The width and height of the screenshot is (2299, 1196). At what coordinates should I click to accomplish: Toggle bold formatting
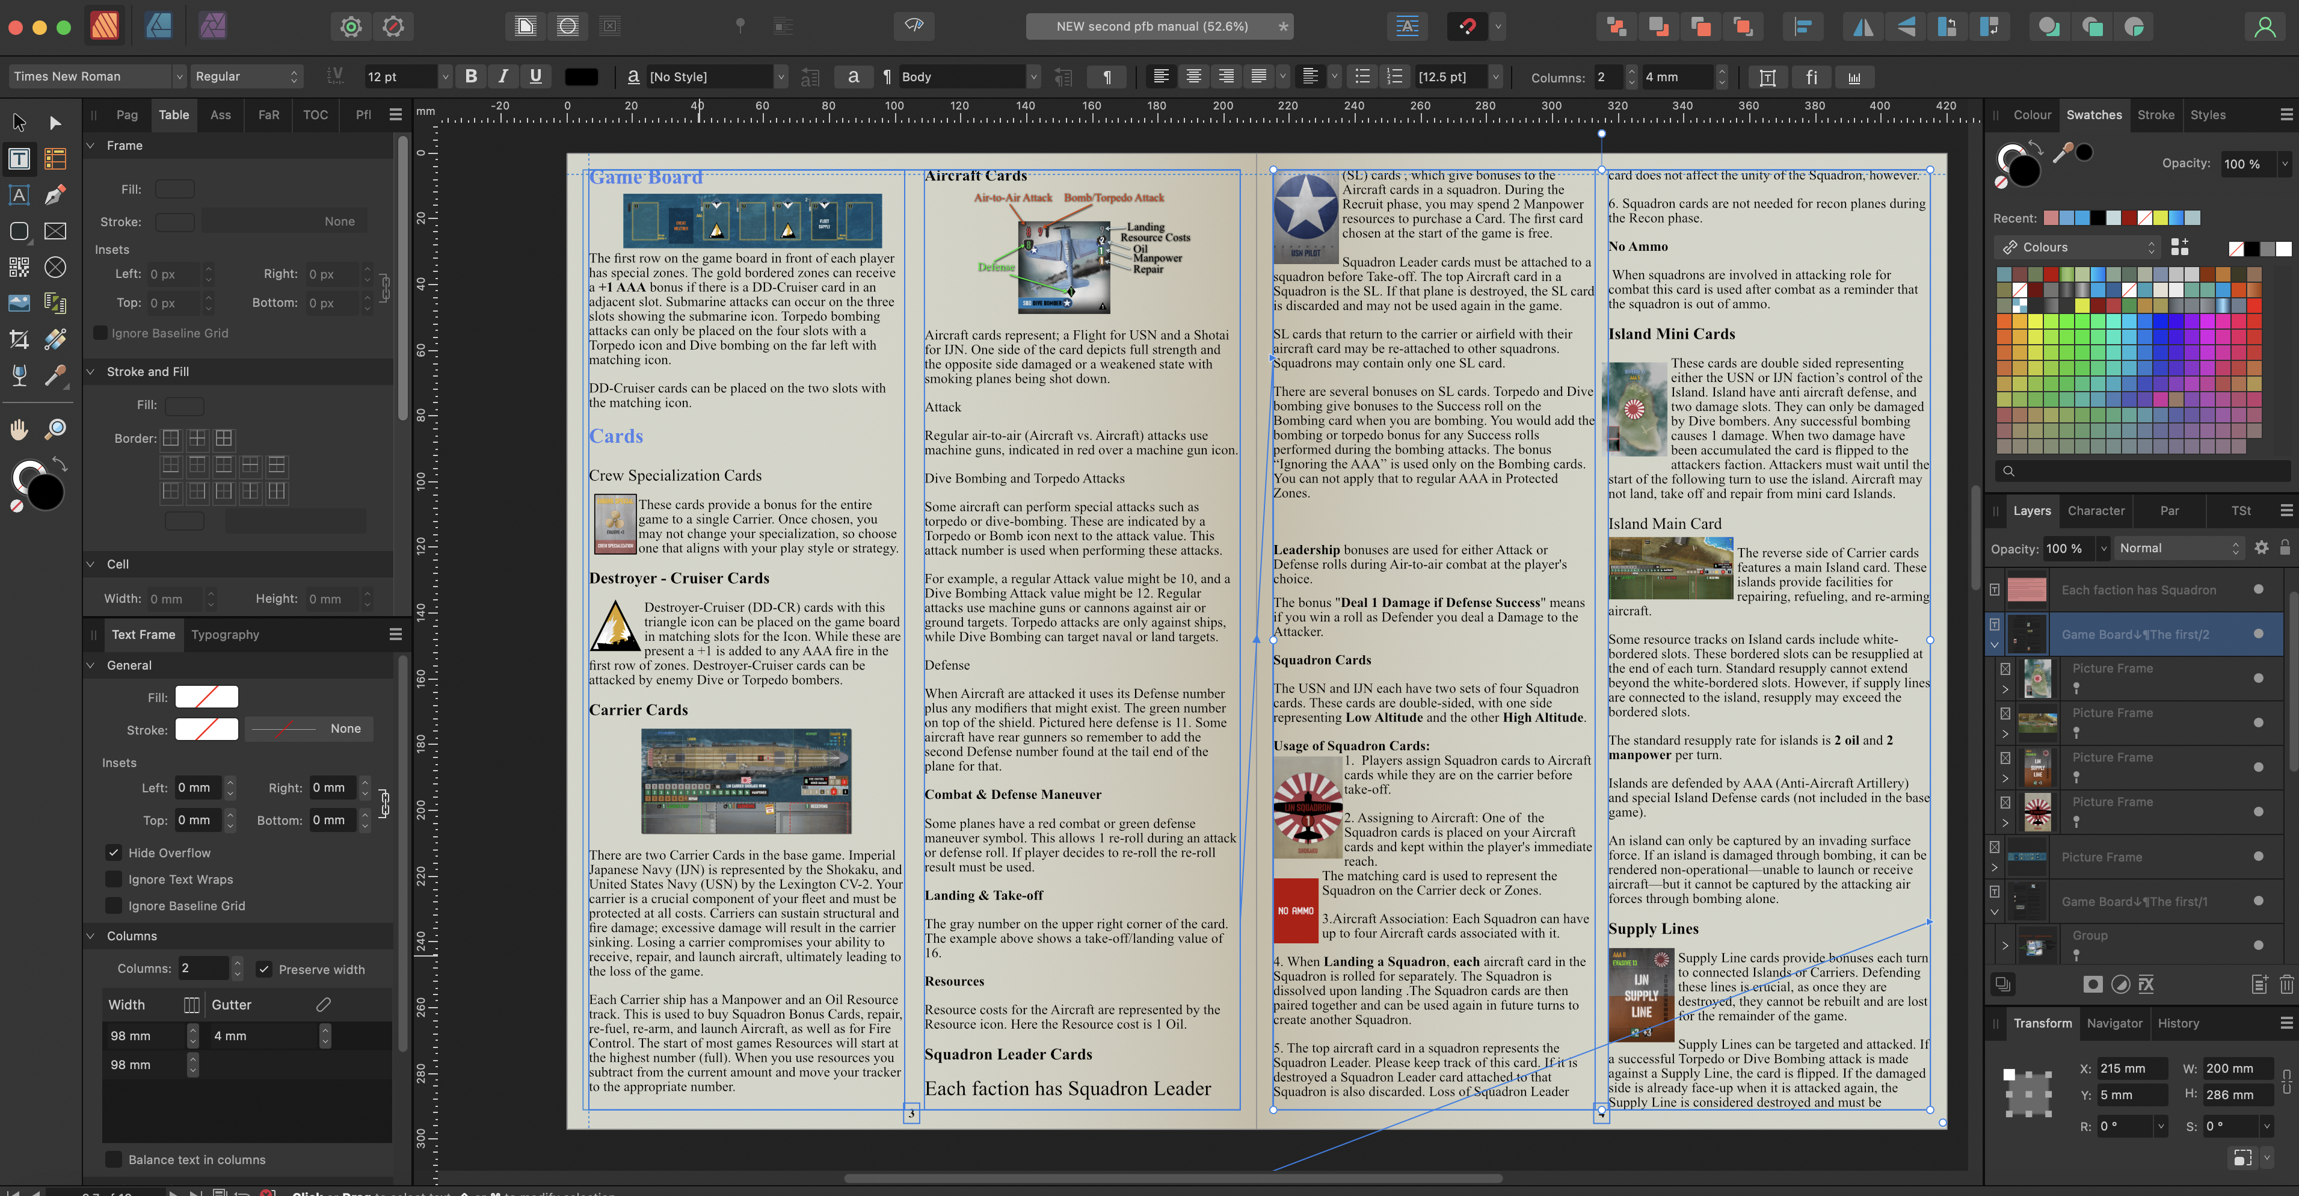pyautogui.click(x=471, y=77)
